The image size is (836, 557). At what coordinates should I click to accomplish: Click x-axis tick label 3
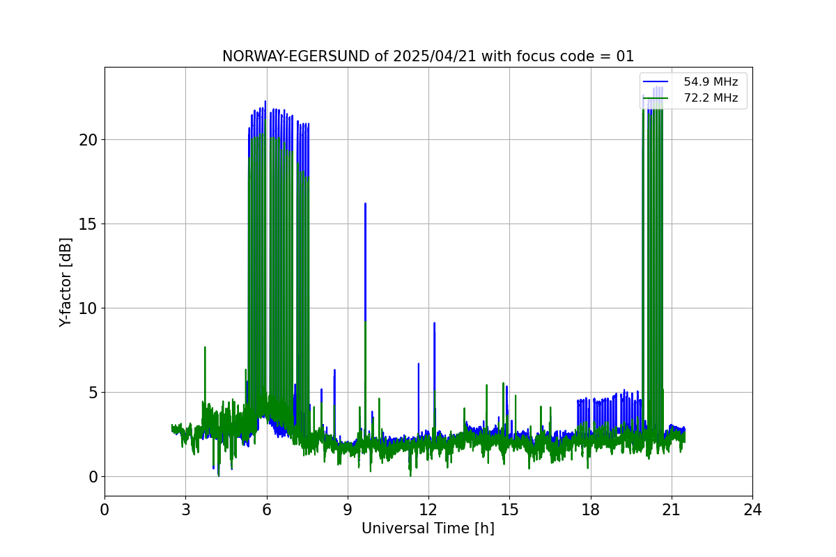point(185,510)
